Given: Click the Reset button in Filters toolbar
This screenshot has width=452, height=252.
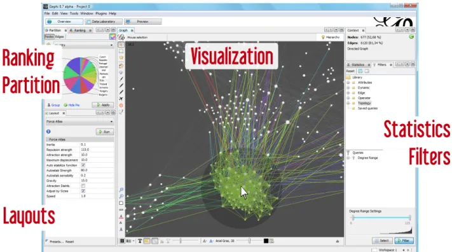Looking at the screenshot, I should point(350,71).
